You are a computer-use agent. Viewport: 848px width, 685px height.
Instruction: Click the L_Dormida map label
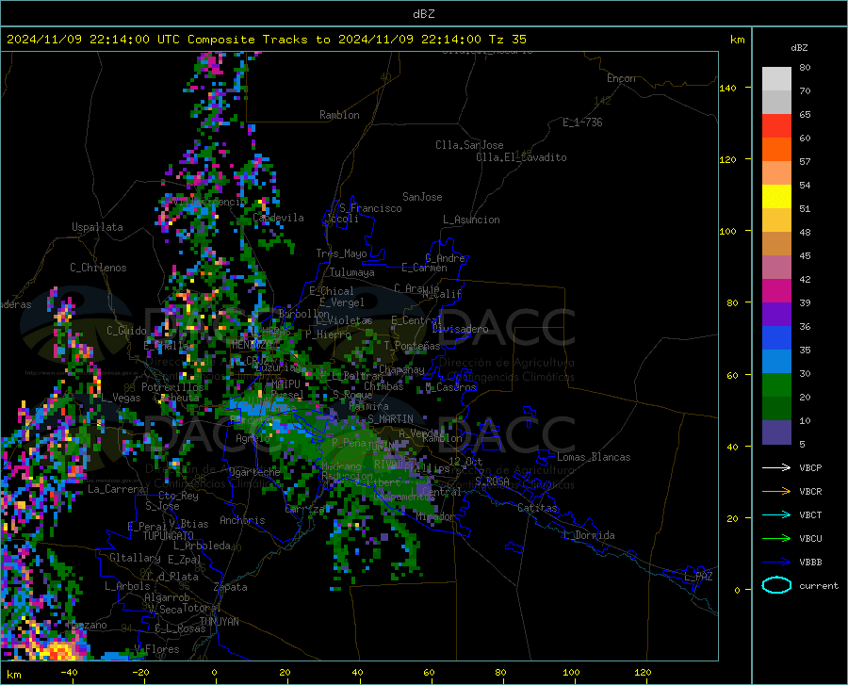(588, 535)
